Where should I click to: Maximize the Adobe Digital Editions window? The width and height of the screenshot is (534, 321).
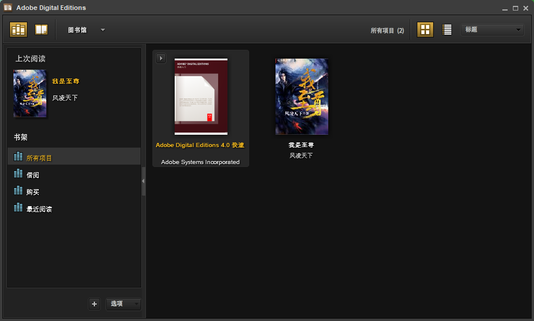tap(515, 8)
